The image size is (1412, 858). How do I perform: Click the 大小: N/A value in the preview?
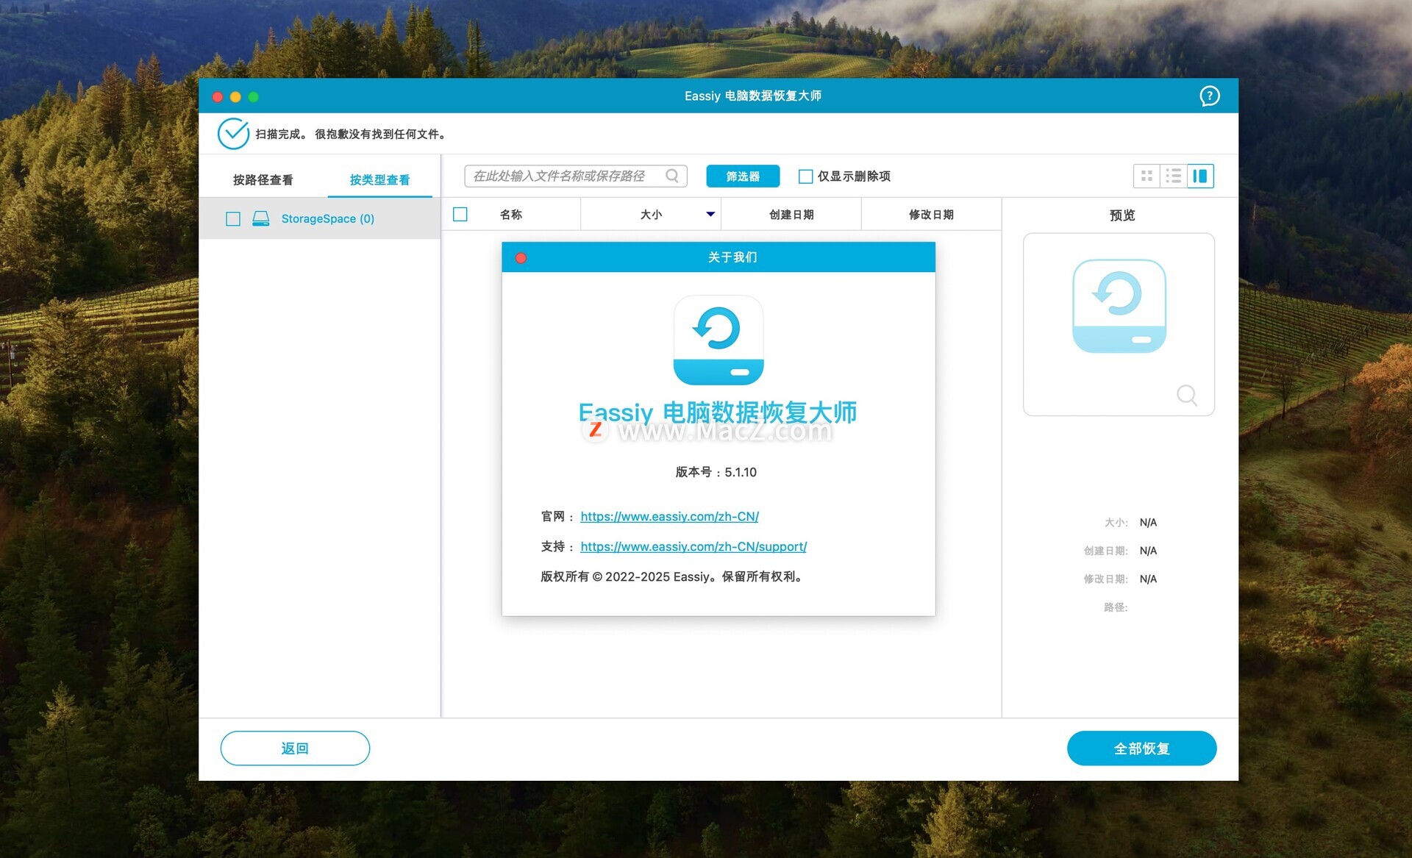pos(1148,523)
